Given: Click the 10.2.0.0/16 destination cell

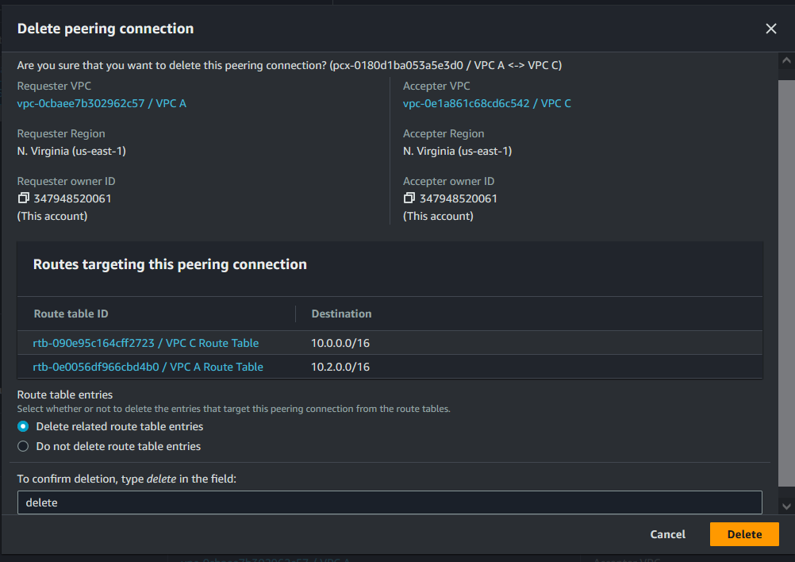Looking at the screenshot, I should (340, 367).
